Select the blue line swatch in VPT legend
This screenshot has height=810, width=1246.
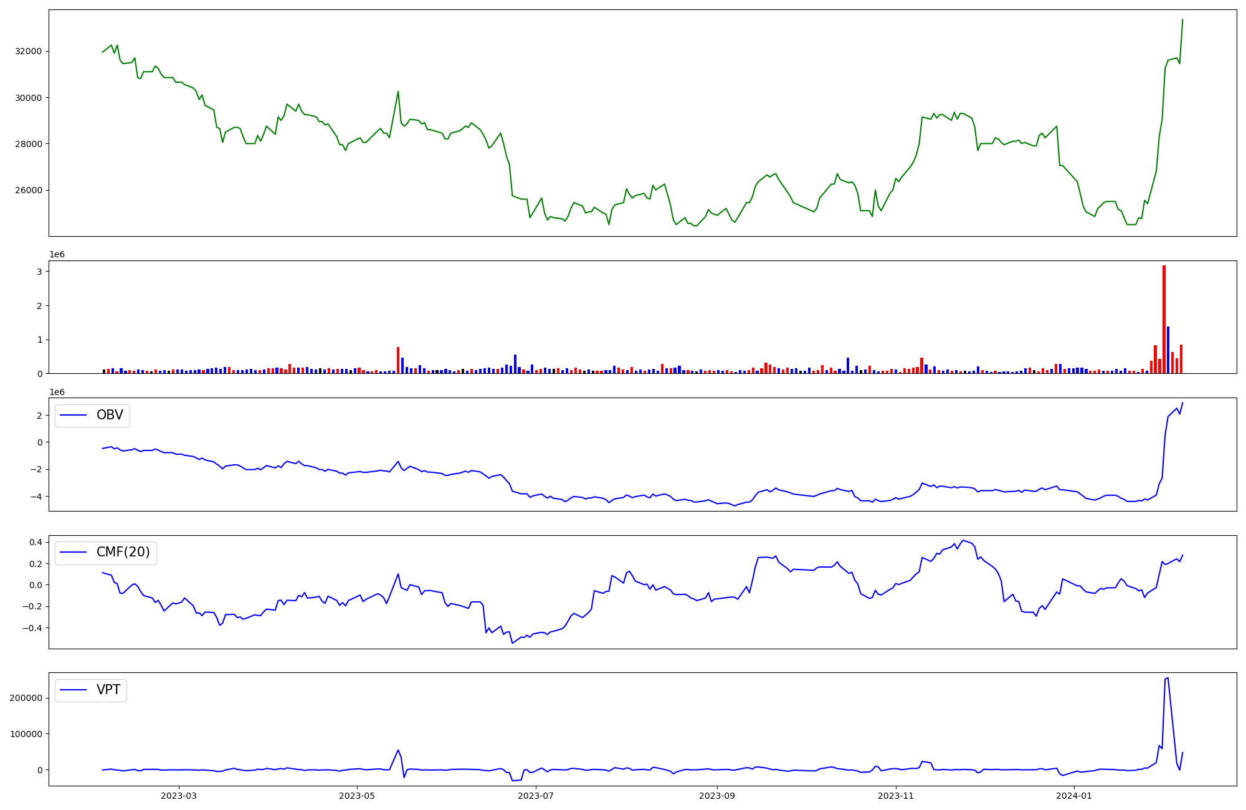[73, 690]
